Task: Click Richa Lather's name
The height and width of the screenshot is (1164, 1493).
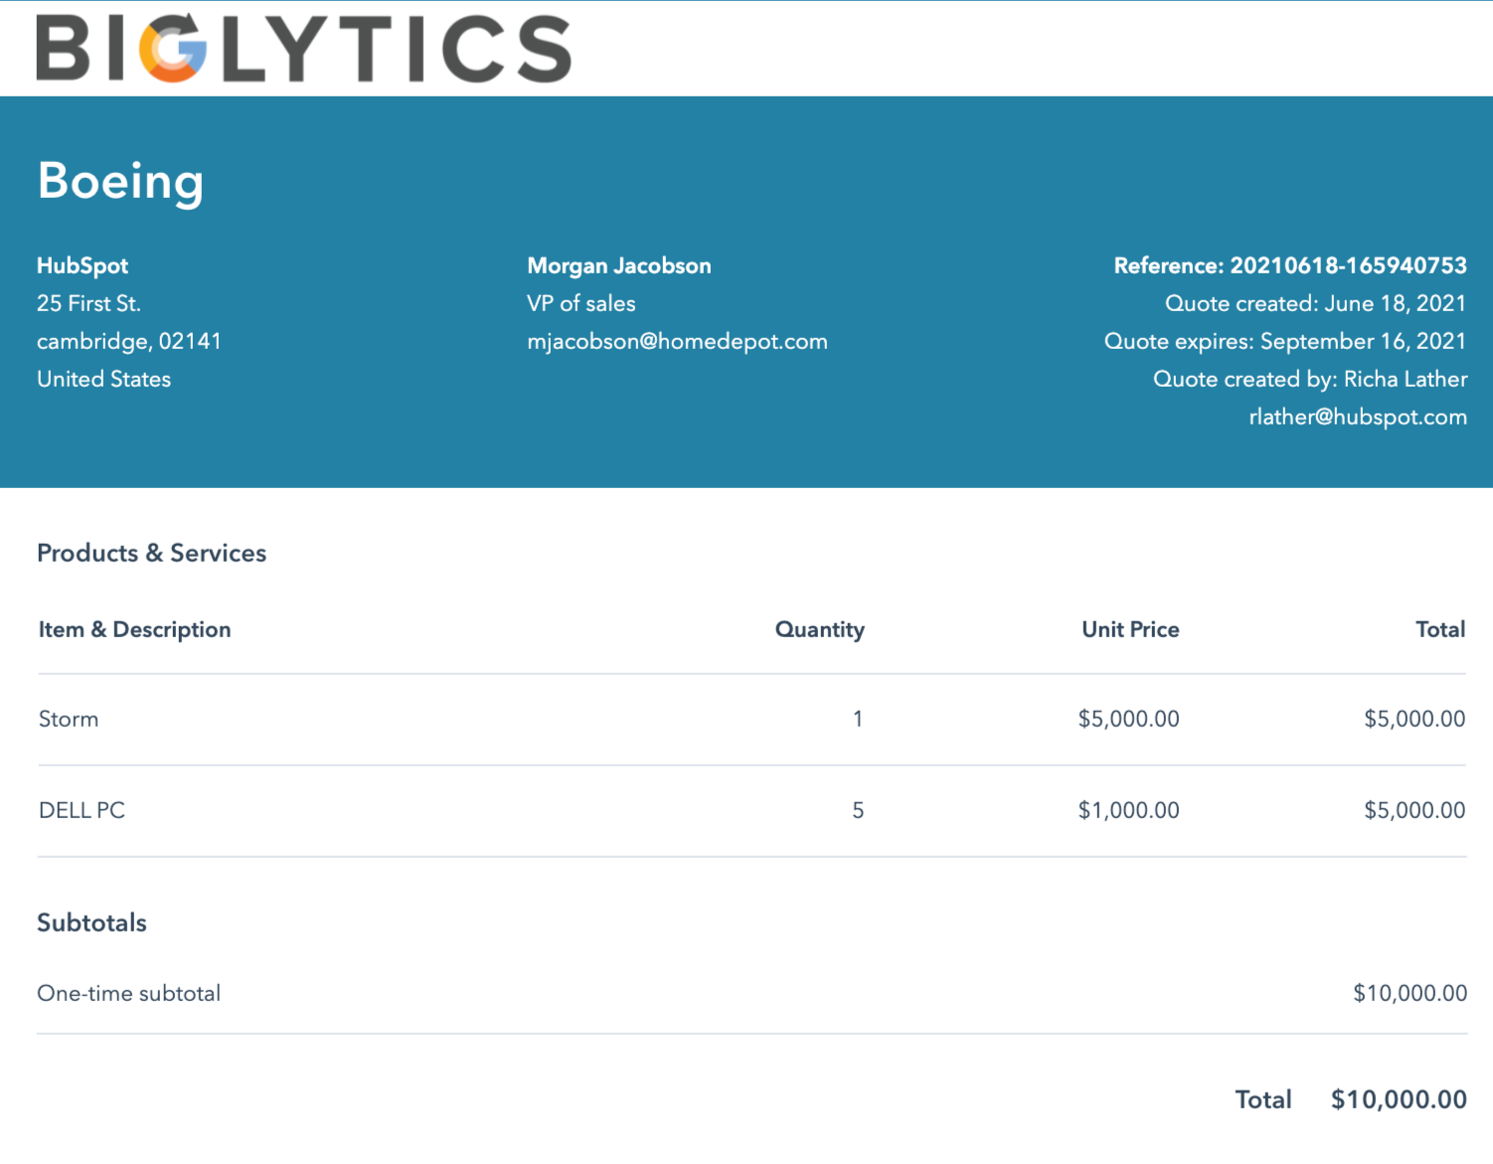Action: pos(1406,379)
